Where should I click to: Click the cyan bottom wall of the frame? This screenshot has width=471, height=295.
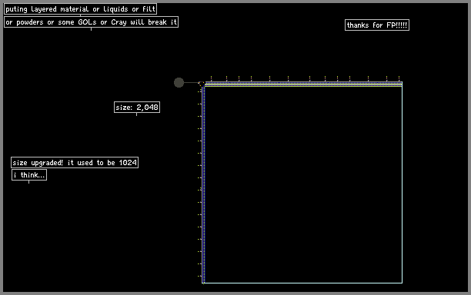[303, 283]
